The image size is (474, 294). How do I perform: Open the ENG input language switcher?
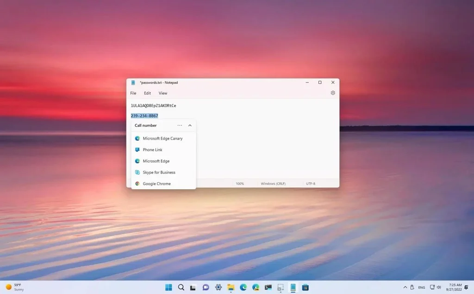point(422,288)
